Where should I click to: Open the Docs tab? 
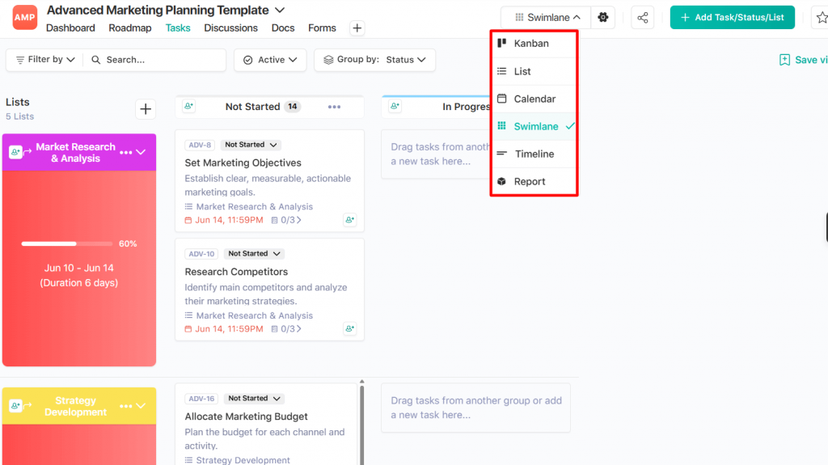coord(283,28)
